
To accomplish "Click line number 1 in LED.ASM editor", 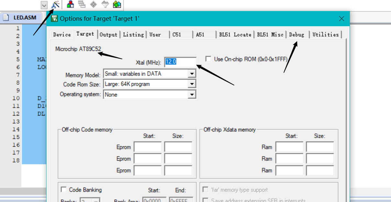I will tap(17, 28).
